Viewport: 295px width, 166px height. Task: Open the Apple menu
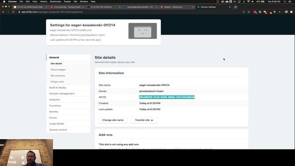(4, 1)
